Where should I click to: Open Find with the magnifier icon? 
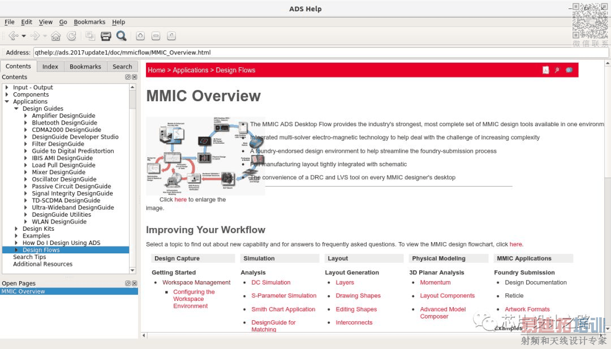click(x=121, y=36)
